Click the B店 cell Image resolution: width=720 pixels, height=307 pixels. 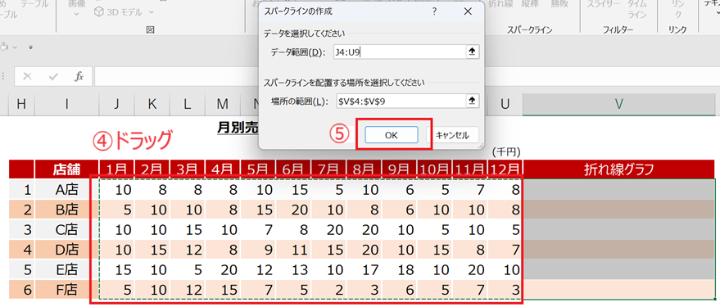click(x=66, y=210)
